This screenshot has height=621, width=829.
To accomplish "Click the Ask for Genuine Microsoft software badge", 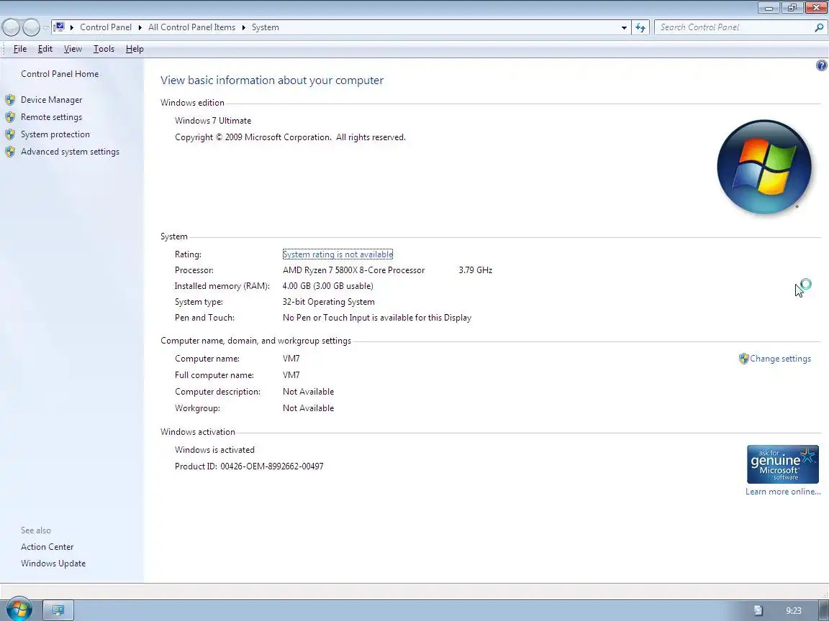I will pos(782,464).
